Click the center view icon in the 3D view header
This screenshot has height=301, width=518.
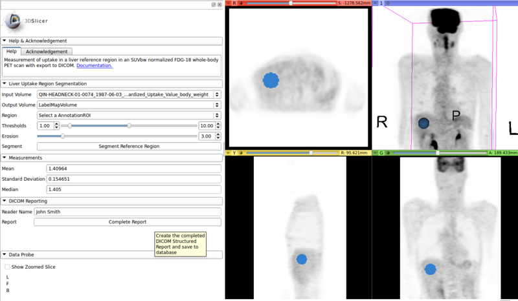(388, 3)
